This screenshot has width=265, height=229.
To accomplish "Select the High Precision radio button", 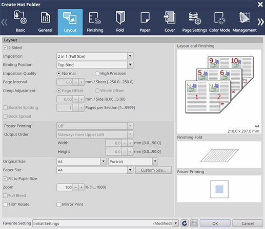I will 97,74.
